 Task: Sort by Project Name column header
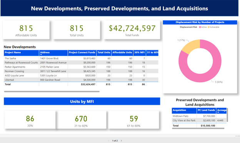click(x=22, y=53)
